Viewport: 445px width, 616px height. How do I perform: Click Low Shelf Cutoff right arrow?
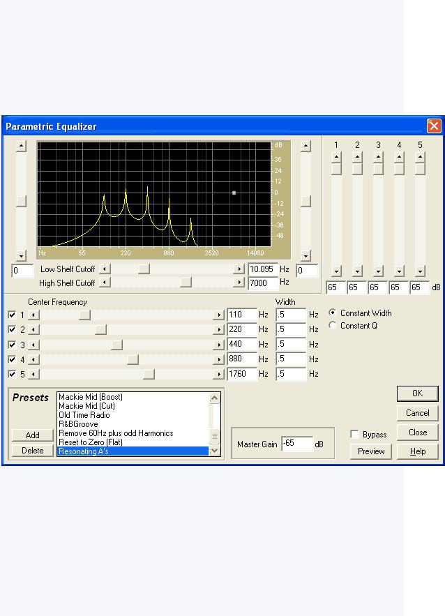tap(239, 269)
